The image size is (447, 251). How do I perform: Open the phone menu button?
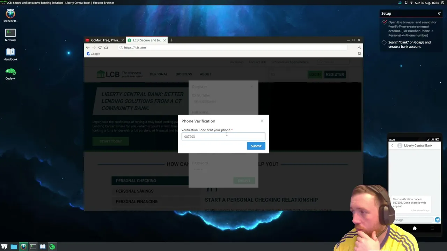coord(432,228)
